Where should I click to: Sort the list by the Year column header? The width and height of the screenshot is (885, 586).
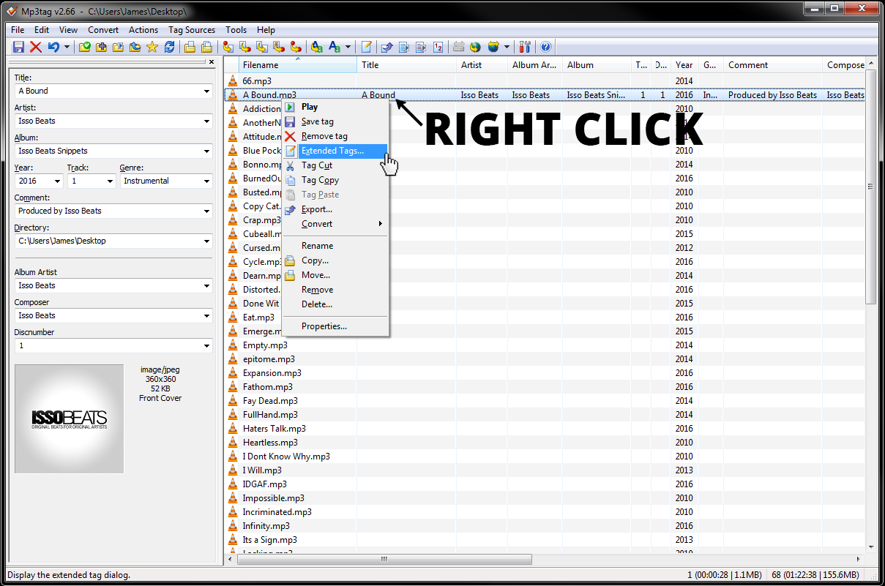tap(684, 65)
